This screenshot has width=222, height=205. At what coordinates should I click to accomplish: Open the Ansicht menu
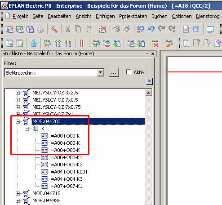click(84, 16)
